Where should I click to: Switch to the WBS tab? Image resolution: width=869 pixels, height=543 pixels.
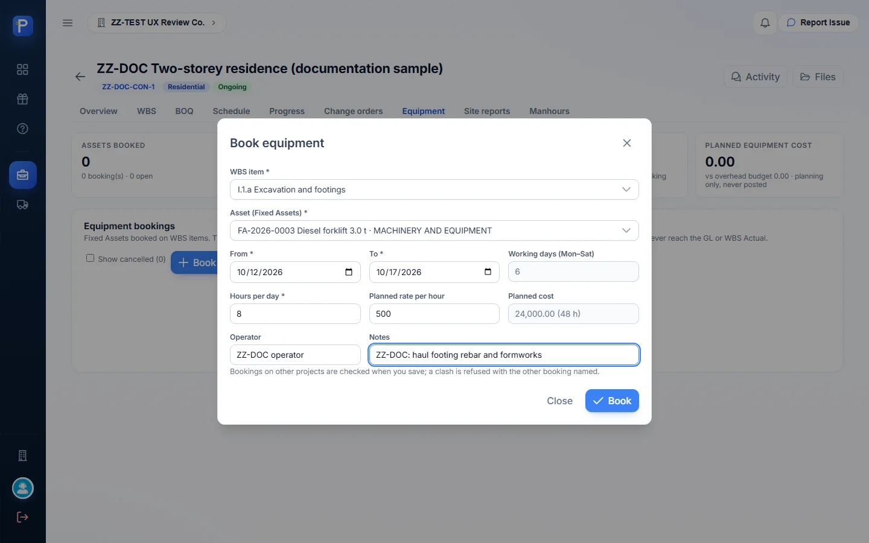pyautogui.click(x=147, y=111)
